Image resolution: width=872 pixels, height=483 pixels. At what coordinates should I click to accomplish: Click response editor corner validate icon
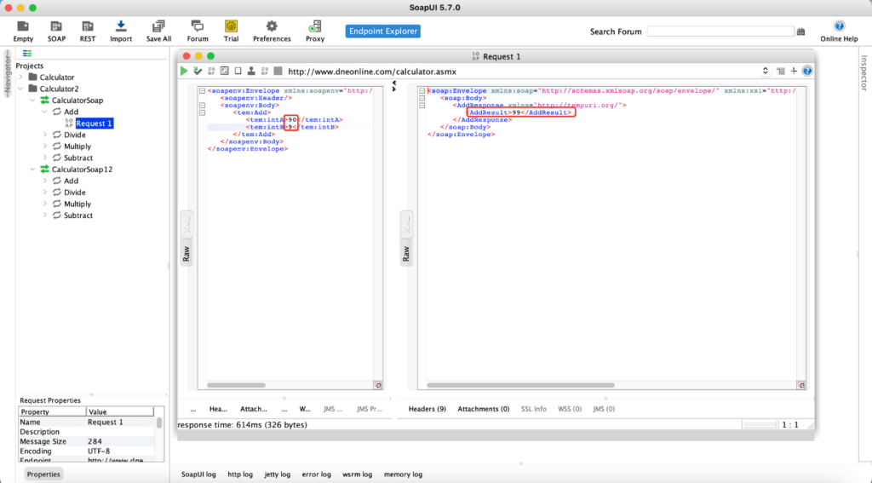(800, 385)
